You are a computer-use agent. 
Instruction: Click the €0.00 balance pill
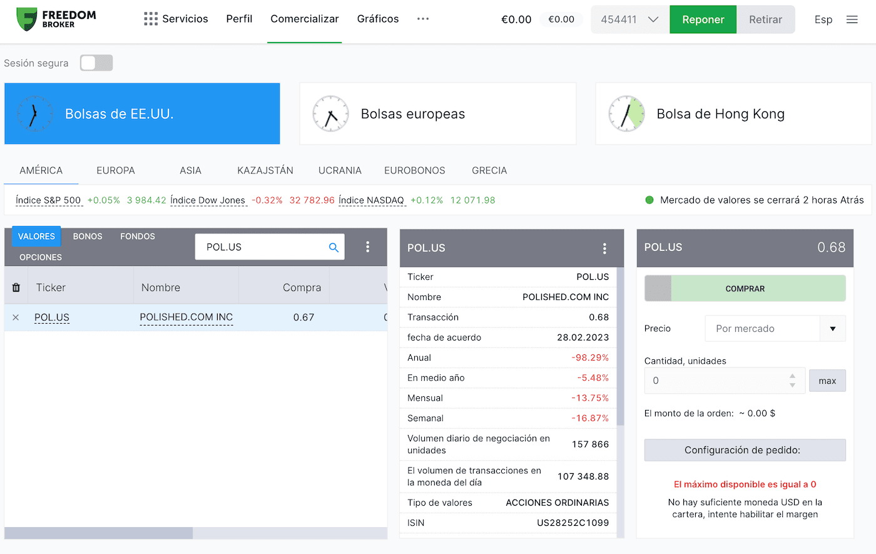click(561, 19)
